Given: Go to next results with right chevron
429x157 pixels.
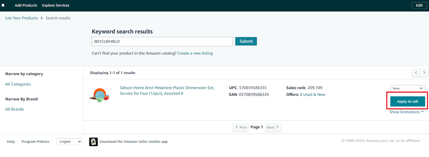Looking at the screenshot, I should pyautogui.click(x=424, y=73).
